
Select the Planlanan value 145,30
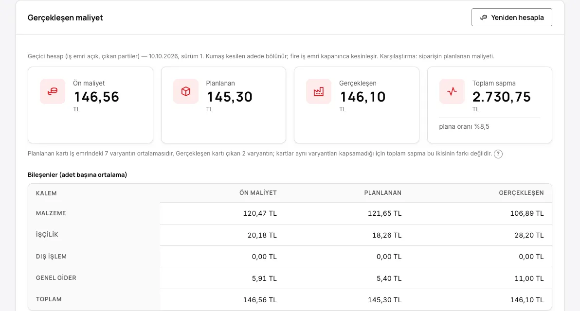[x=229, y=97]
